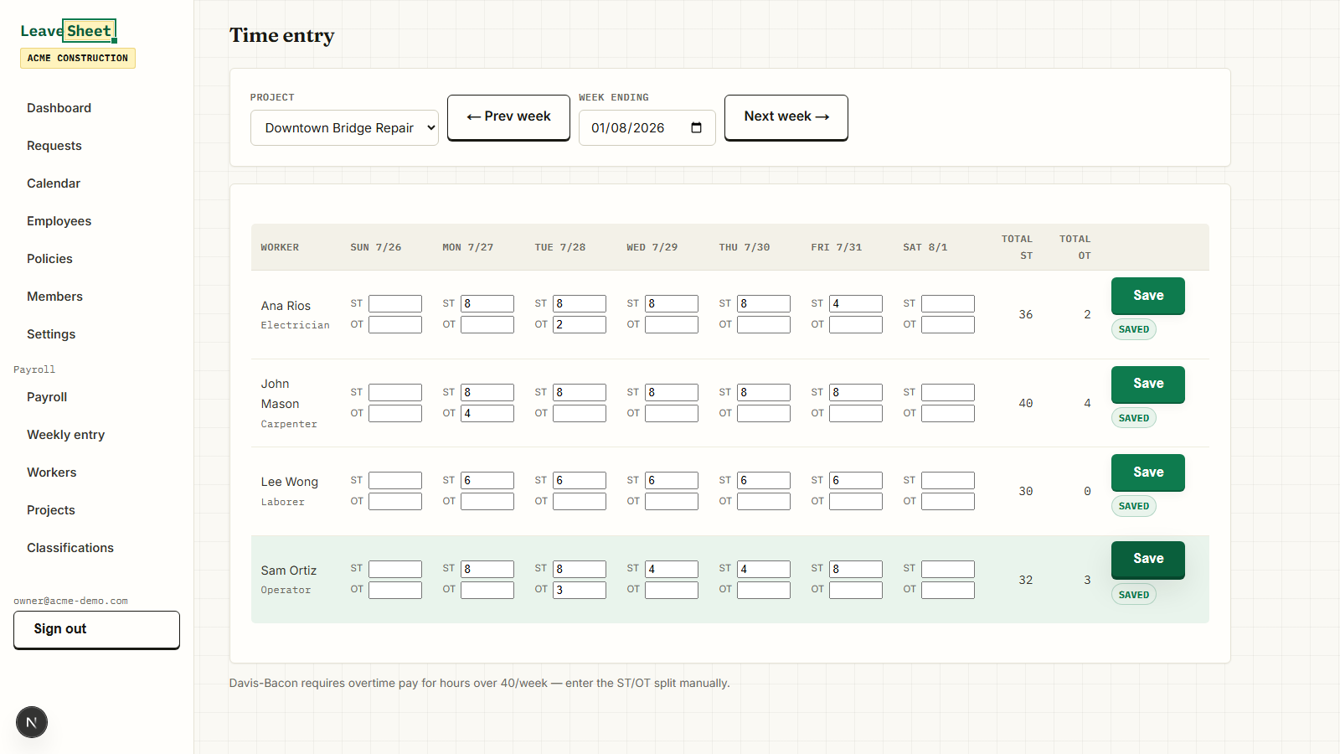
Task: Click Sam Ortiz Saturday OT field
Action: pos(948,590)
